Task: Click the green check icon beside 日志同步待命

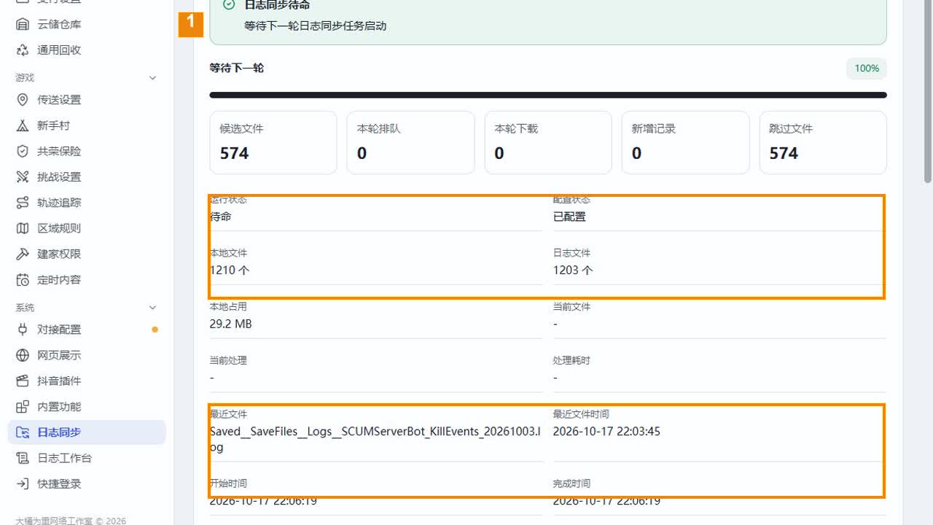Action: 229,5
